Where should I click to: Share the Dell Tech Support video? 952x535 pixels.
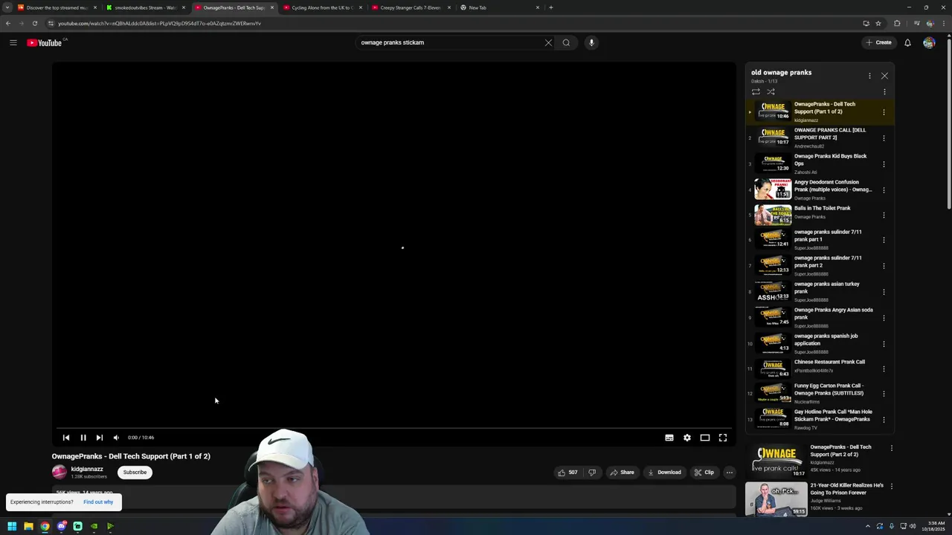point(622,472)
